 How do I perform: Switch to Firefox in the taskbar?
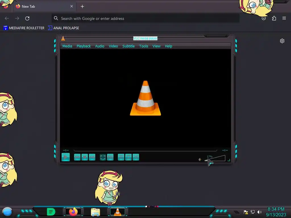point(73,212)
